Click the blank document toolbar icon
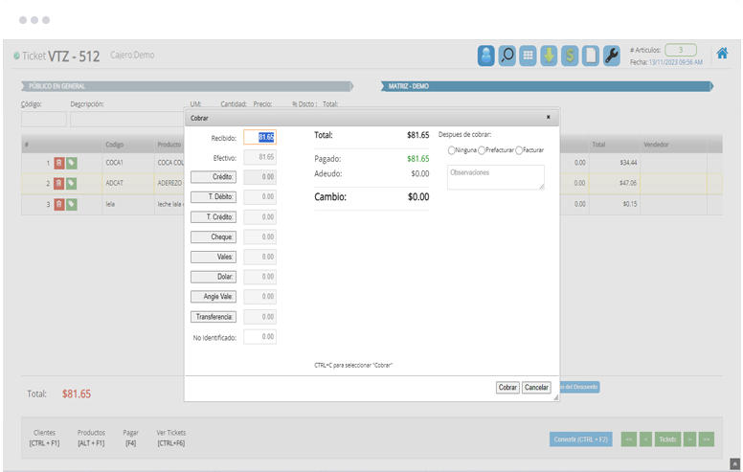This screenshot has height=472, width=743. coord(591,56)
